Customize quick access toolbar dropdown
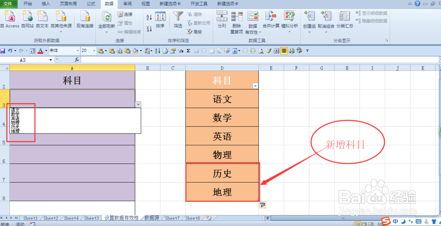 (307, 51)
